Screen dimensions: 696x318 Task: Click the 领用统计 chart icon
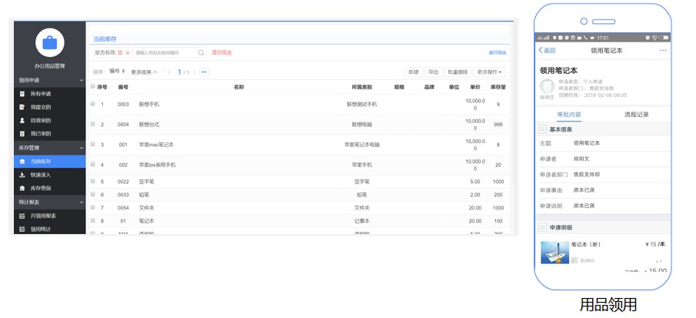pyautogui.click(x=22, y=229)
